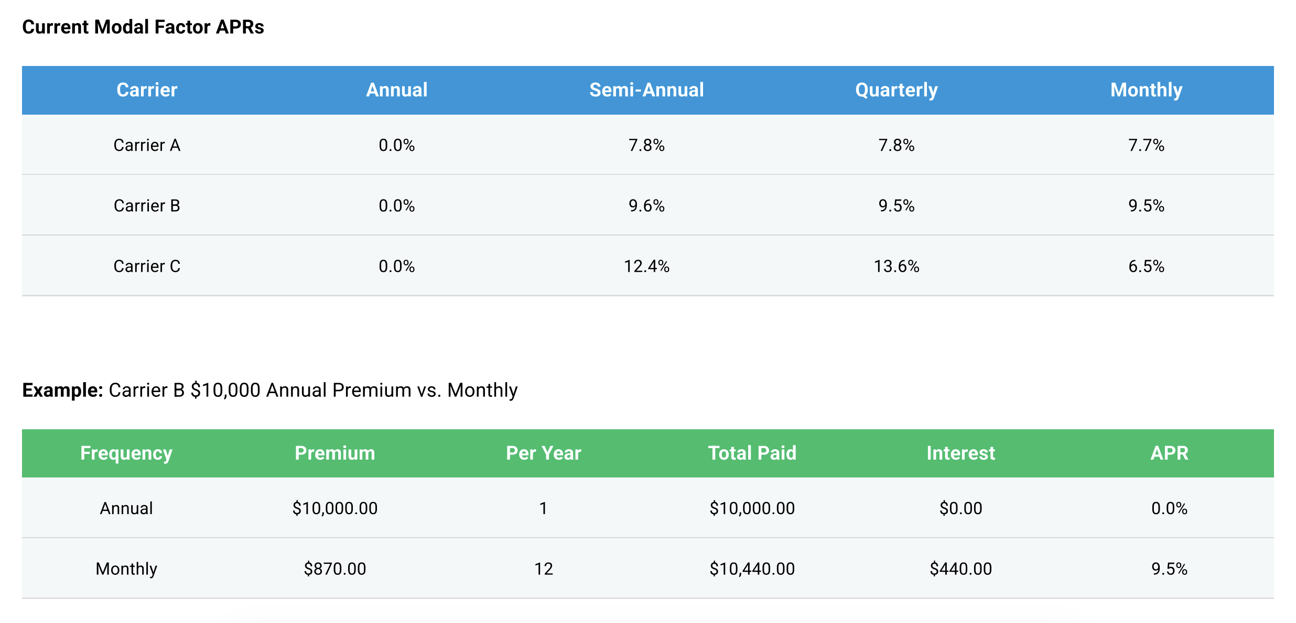Select Carrier C's 13.6% quarterly APR
The height and width of the screenshot is (623, 1296).
click(897, 266)
